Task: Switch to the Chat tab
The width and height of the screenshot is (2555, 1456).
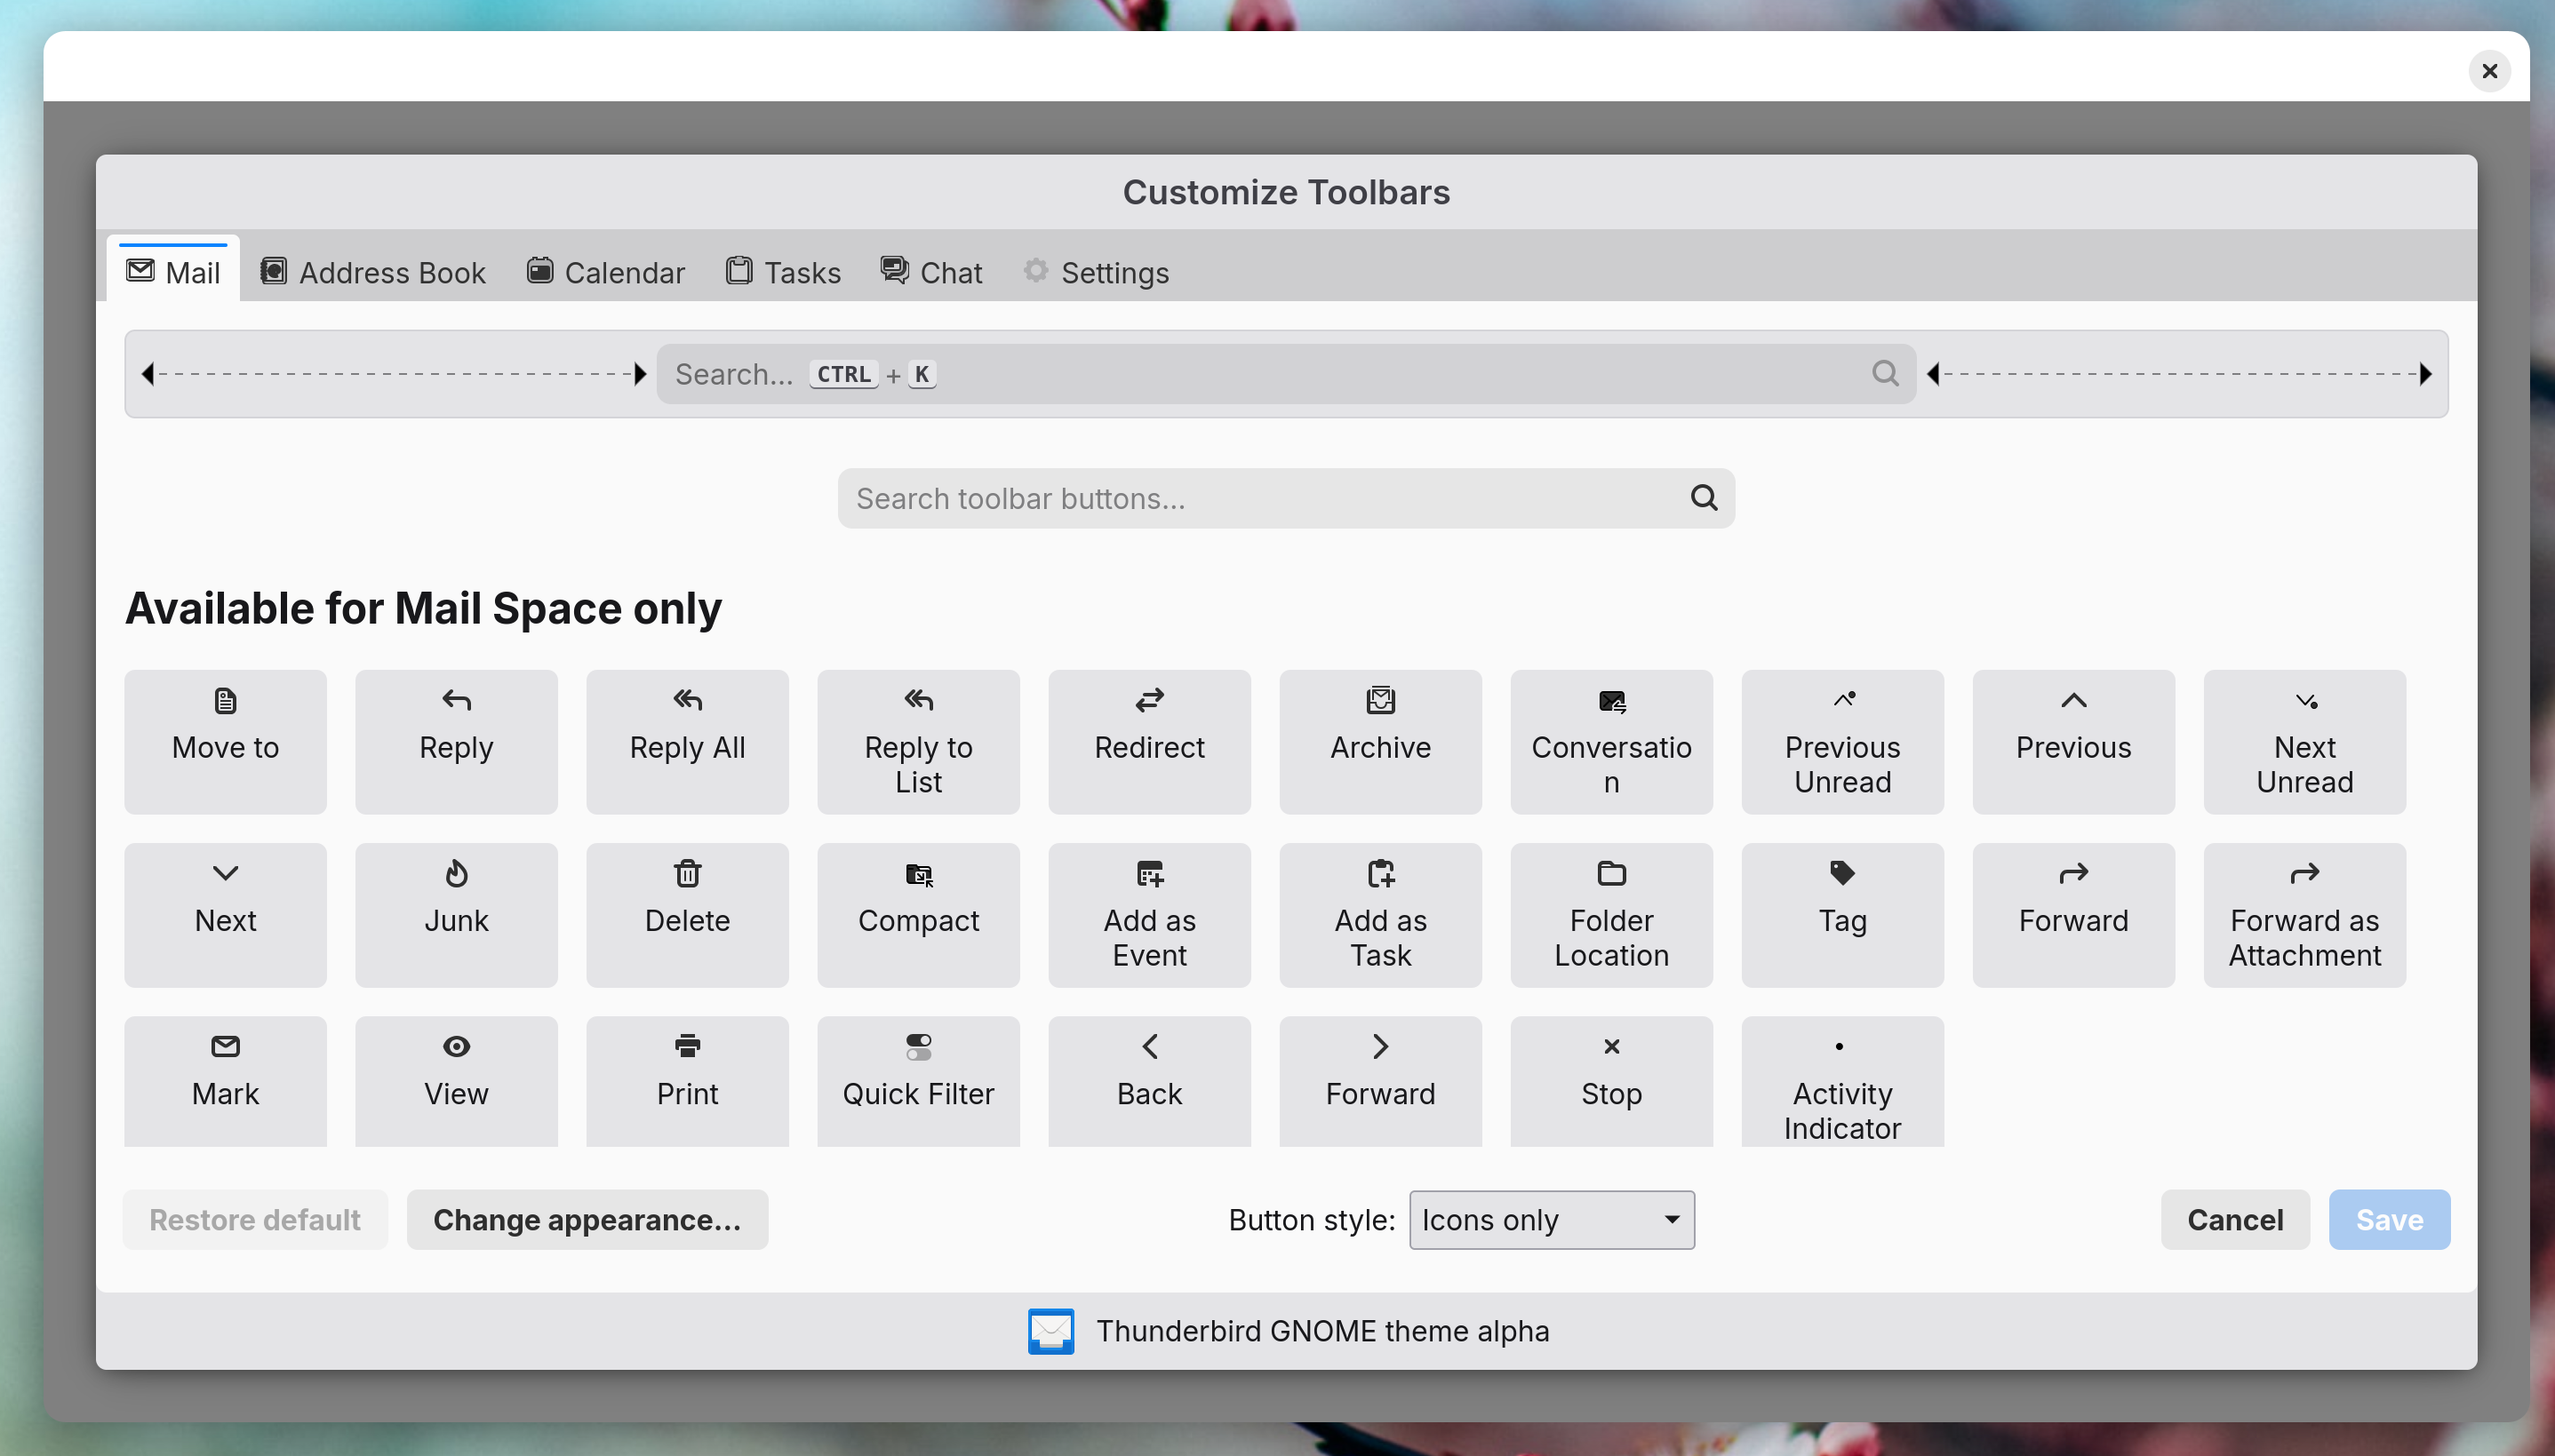Action: (x=931, y=272)
